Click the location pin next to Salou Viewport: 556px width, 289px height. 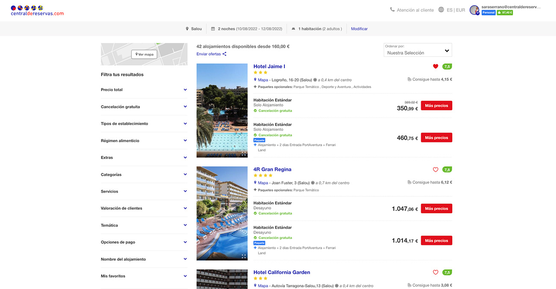187,29
